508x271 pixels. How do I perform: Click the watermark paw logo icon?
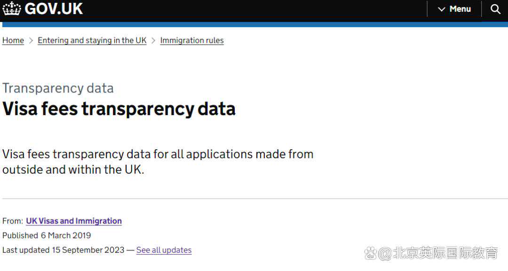[x=371, y=253]
